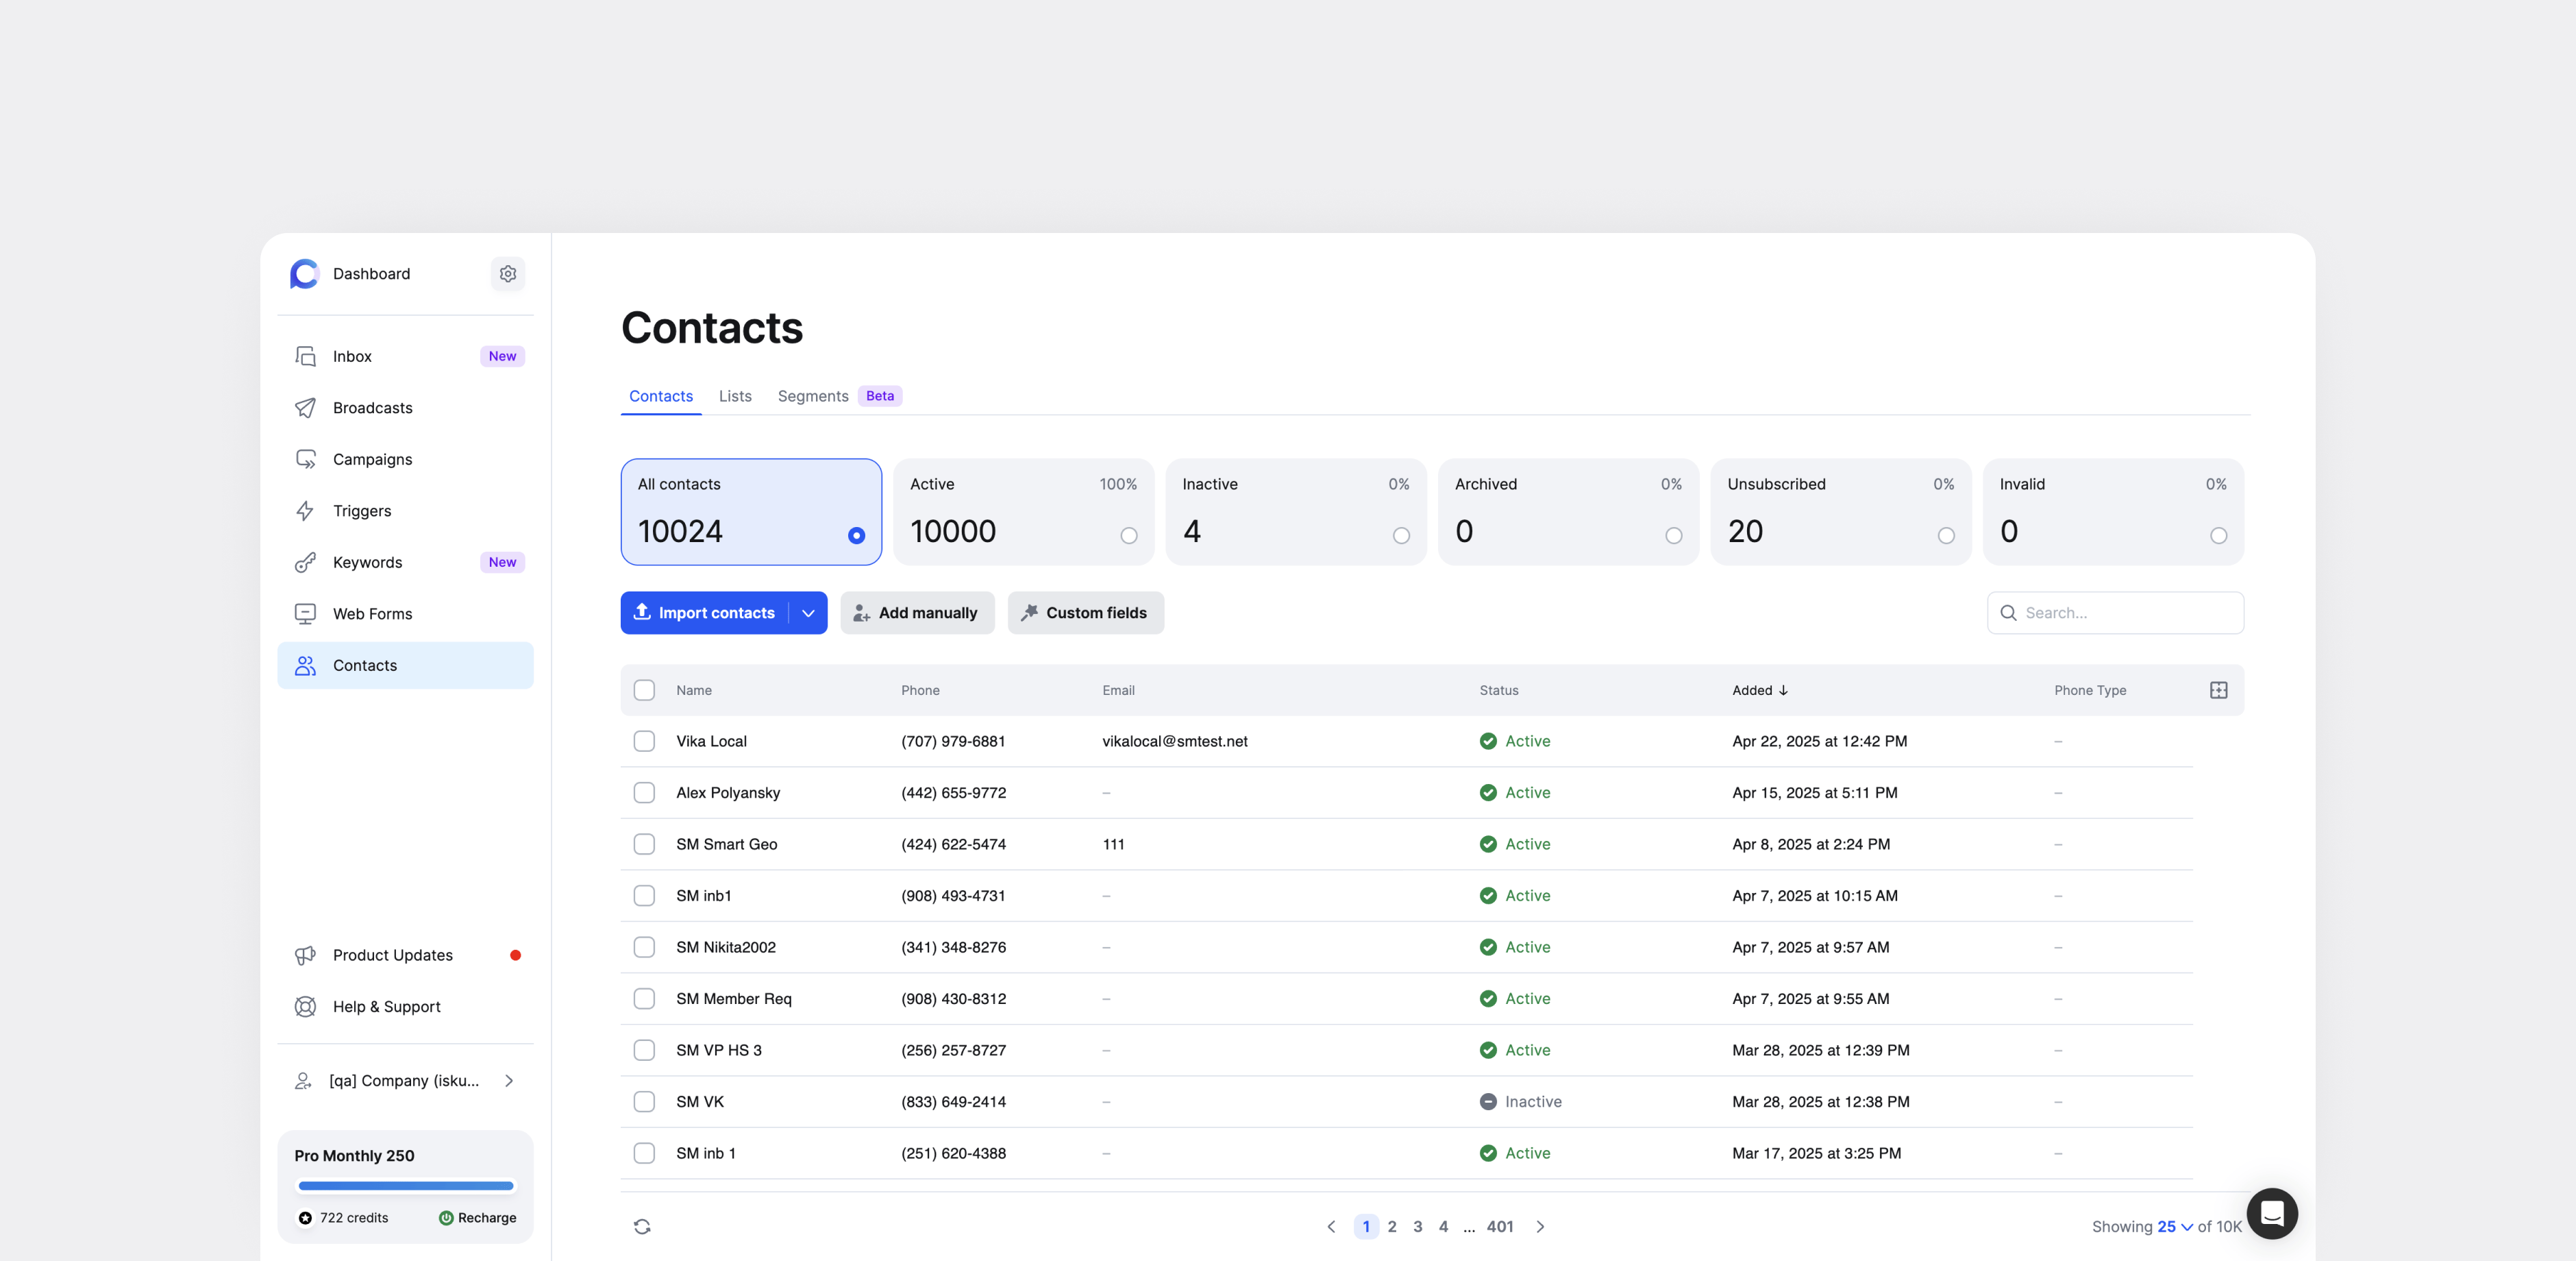Viewport: 2576px width, 1261px height.
Task: Click the table refresh icon
Action: (x=642, y=1227)
